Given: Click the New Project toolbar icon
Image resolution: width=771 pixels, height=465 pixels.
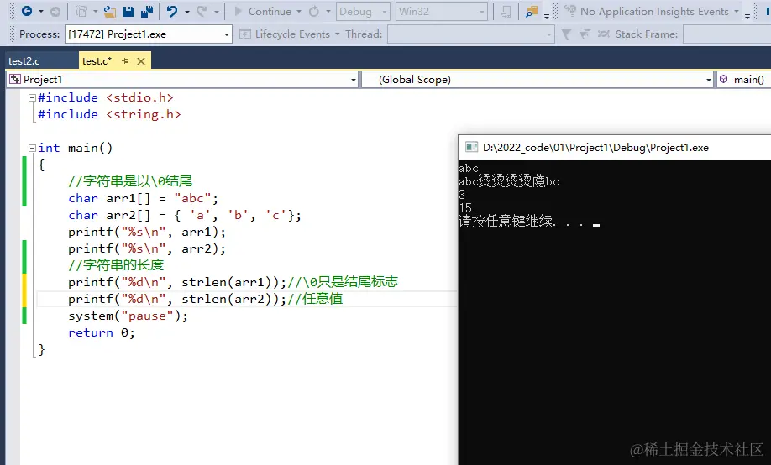Looking at the screenshot, I should coord(81,11).
